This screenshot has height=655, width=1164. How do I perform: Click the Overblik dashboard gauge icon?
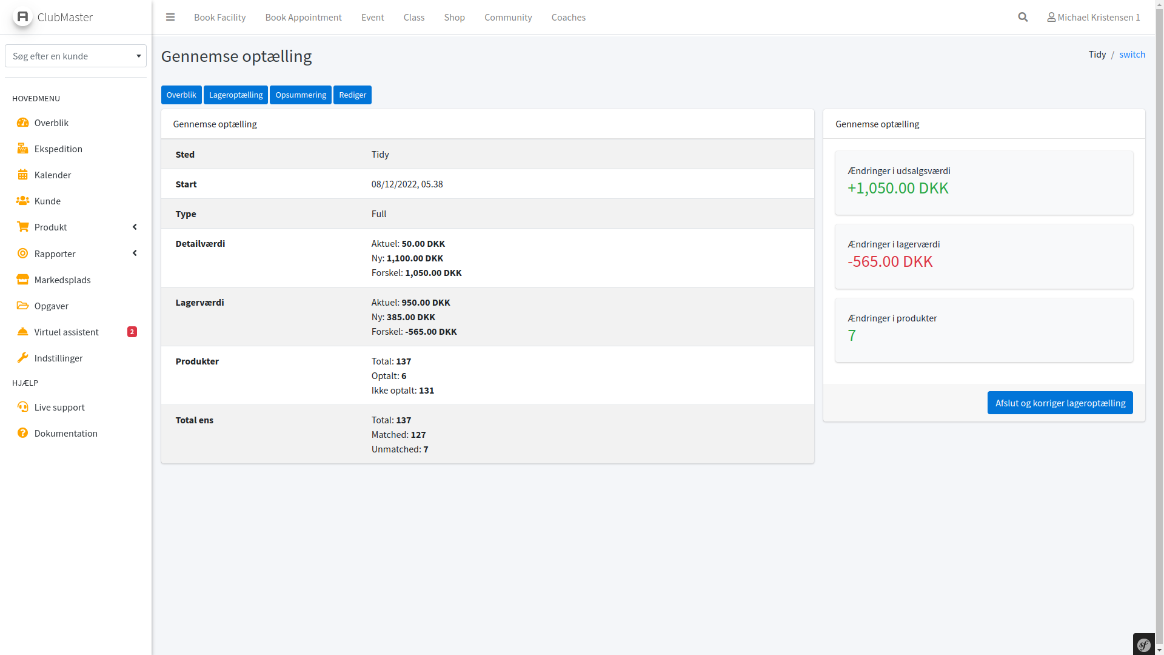pyautogui.click(x=22, y=123)
